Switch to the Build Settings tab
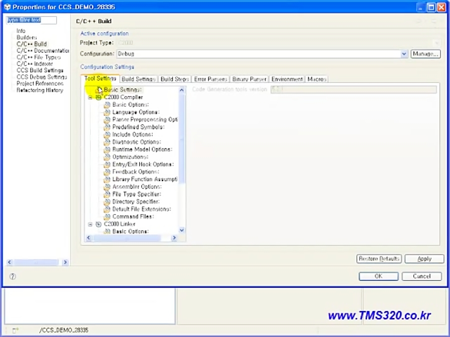450x337 pixels. click(136, 79)
